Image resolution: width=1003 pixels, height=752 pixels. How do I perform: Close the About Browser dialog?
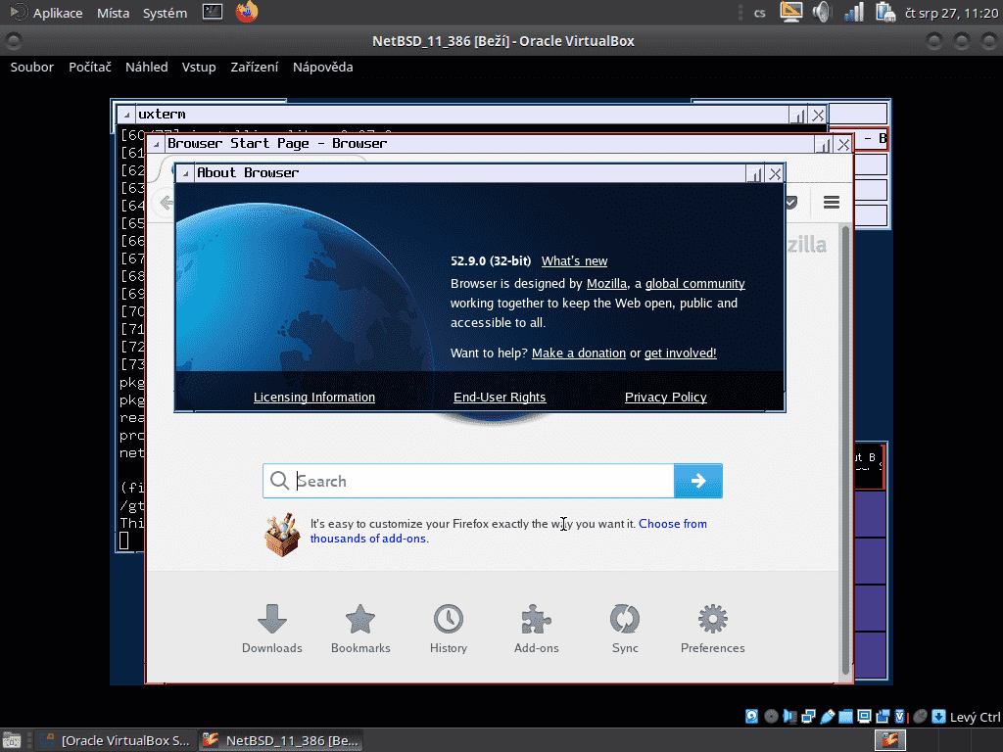[x=776, y=174]
